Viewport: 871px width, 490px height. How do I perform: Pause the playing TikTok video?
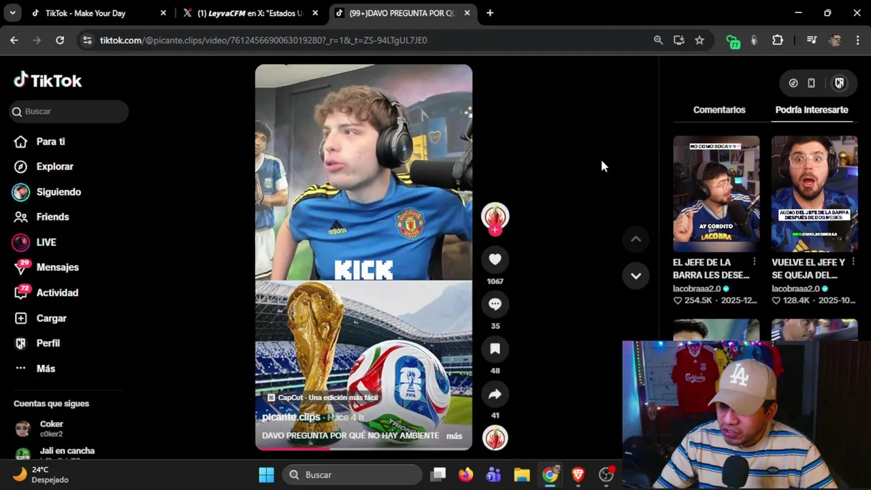[363, 257]
